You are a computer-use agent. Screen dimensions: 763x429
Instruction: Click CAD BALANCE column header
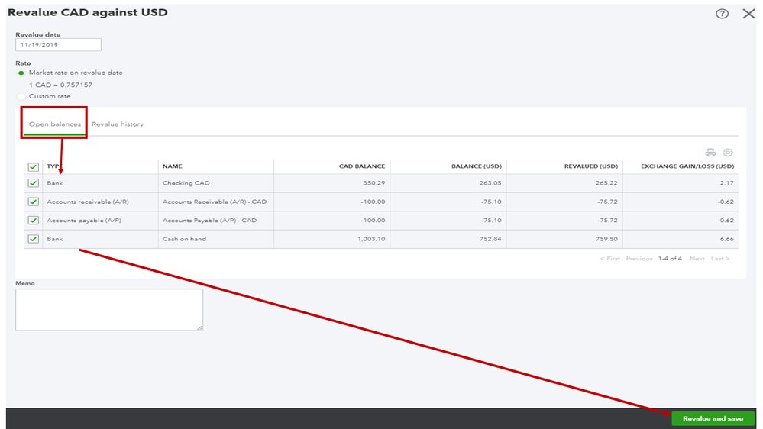(362, 166)
